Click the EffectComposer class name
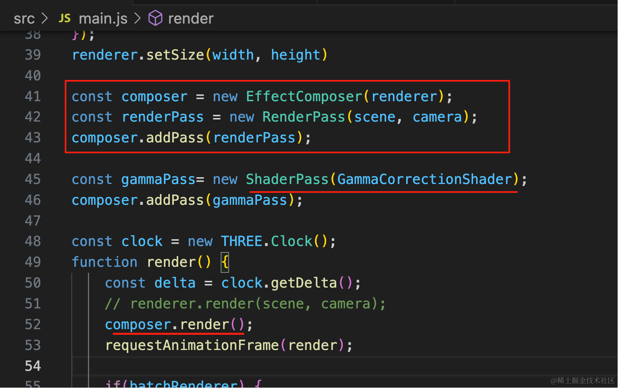Image resolution: width=618 pixels, height=388 pixels. [x=304, y=96]
